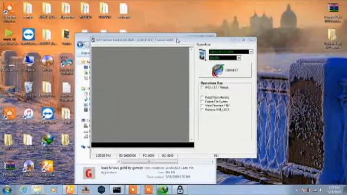
Task: Click the volume icon in system tray
Action: tap(320, 190)
